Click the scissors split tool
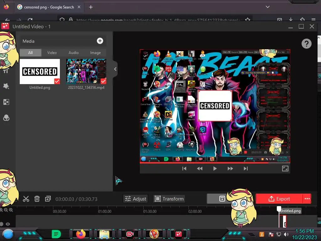 point(26,199)
